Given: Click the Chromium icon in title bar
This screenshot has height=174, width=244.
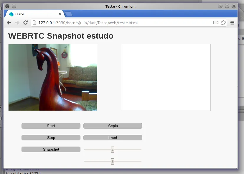Looking at the screenshot, I should (x=7, y=6).
